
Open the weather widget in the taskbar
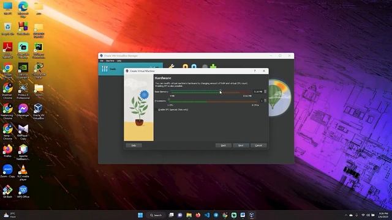point(10,215)
